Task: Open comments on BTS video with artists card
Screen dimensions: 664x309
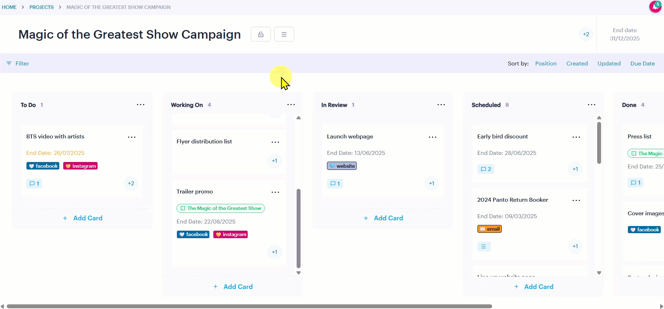Action: [34, 183]
